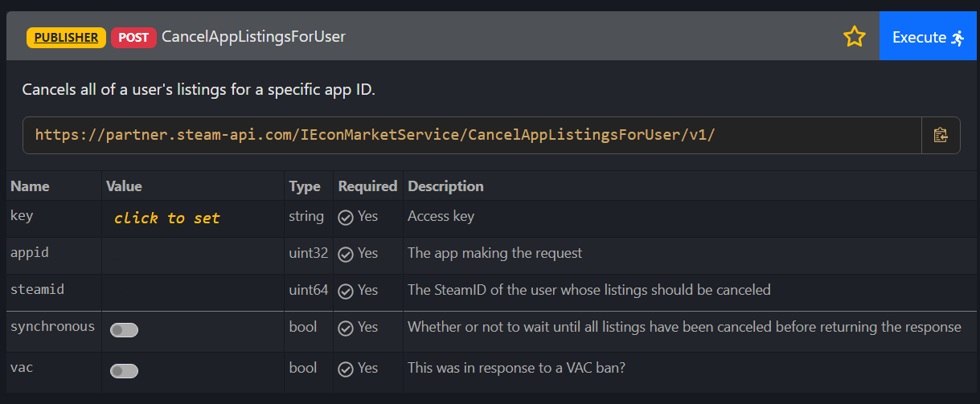
Task: Click the uint64 type cell
Action: click(x=309, y=290)
